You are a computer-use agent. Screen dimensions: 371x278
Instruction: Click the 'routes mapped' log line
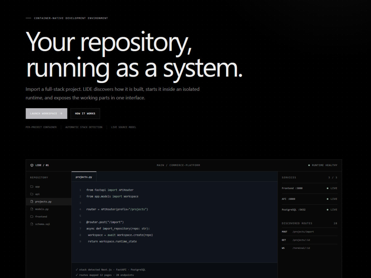pyautogui.click(x=105, y=275)
